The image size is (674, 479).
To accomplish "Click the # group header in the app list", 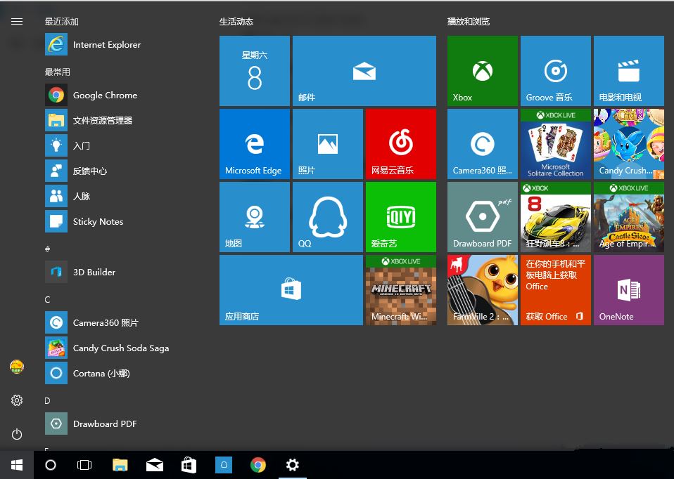I will 48,249.
